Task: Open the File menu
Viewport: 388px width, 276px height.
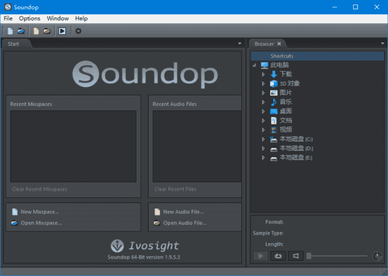Action: [8, 19]
